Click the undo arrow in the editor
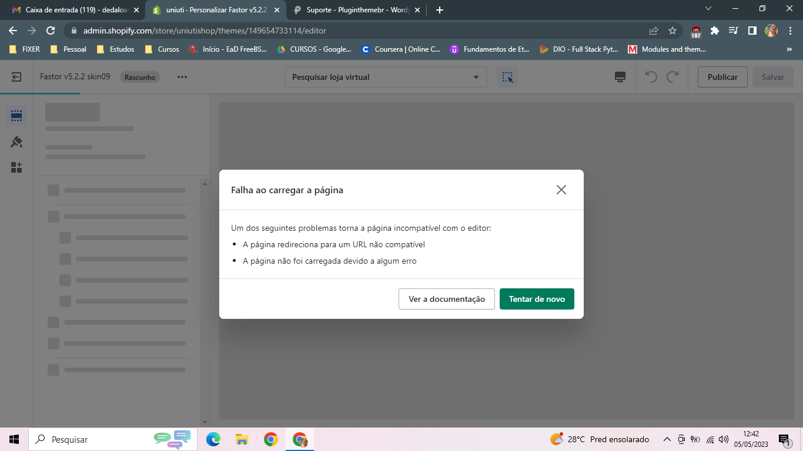The height and width of the screenshot is (451, 803). (651, 77)
